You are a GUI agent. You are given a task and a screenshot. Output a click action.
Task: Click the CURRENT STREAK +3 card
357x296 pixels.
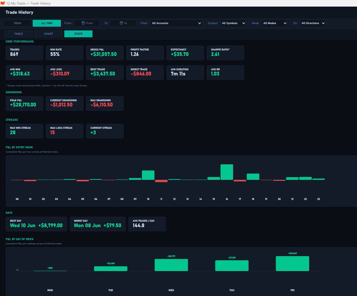[105, 131]
